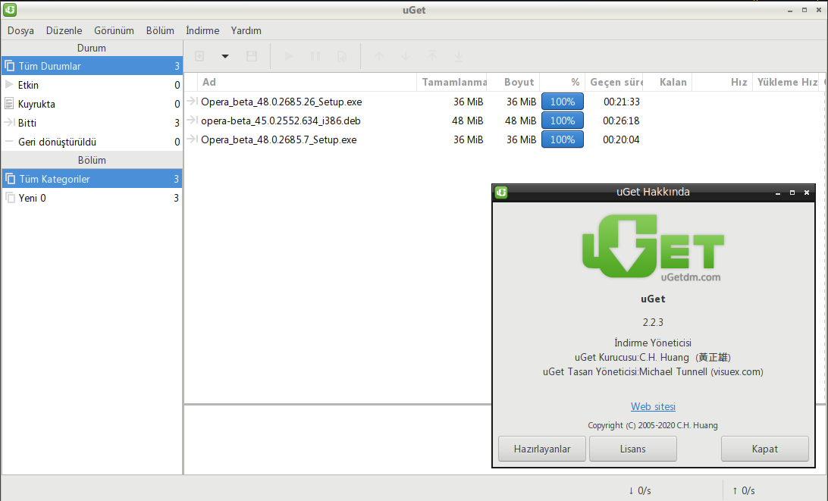The width and height of the screenshot is (828, 501).
Task: Click the move up arrow icon
Action: click(x=378, y=56)
